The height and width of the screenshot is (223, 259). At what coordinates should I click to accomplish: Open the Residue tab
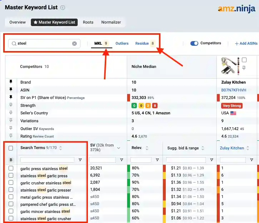[142, 44]
